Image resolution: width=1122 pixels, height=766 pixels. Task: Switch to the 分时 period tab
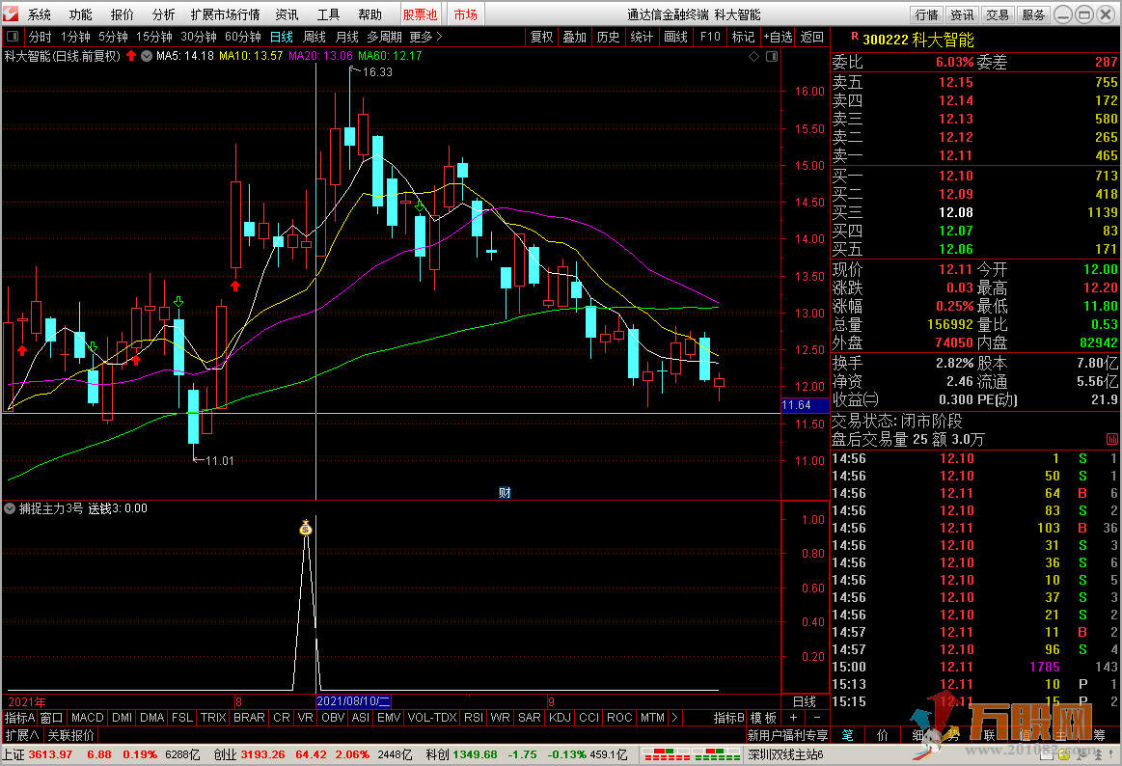point(41,37)
